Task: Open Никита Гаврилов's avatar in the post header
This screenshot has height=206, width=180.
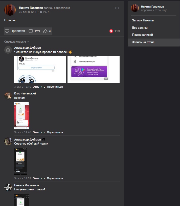Action: pyautogui.click(x=10, y=10)
